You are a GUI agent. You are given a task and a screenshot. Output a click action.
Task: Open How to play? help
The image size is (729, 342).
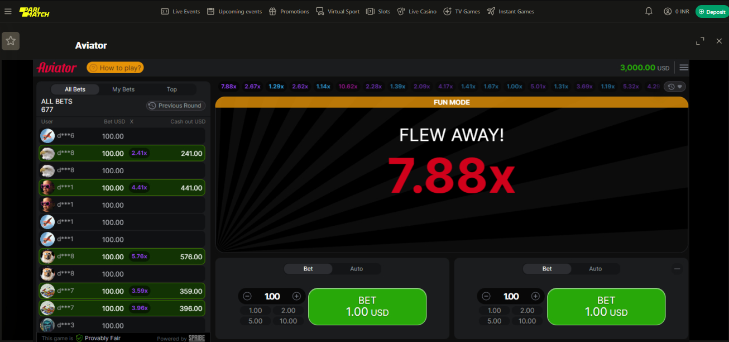click(115, 68)
